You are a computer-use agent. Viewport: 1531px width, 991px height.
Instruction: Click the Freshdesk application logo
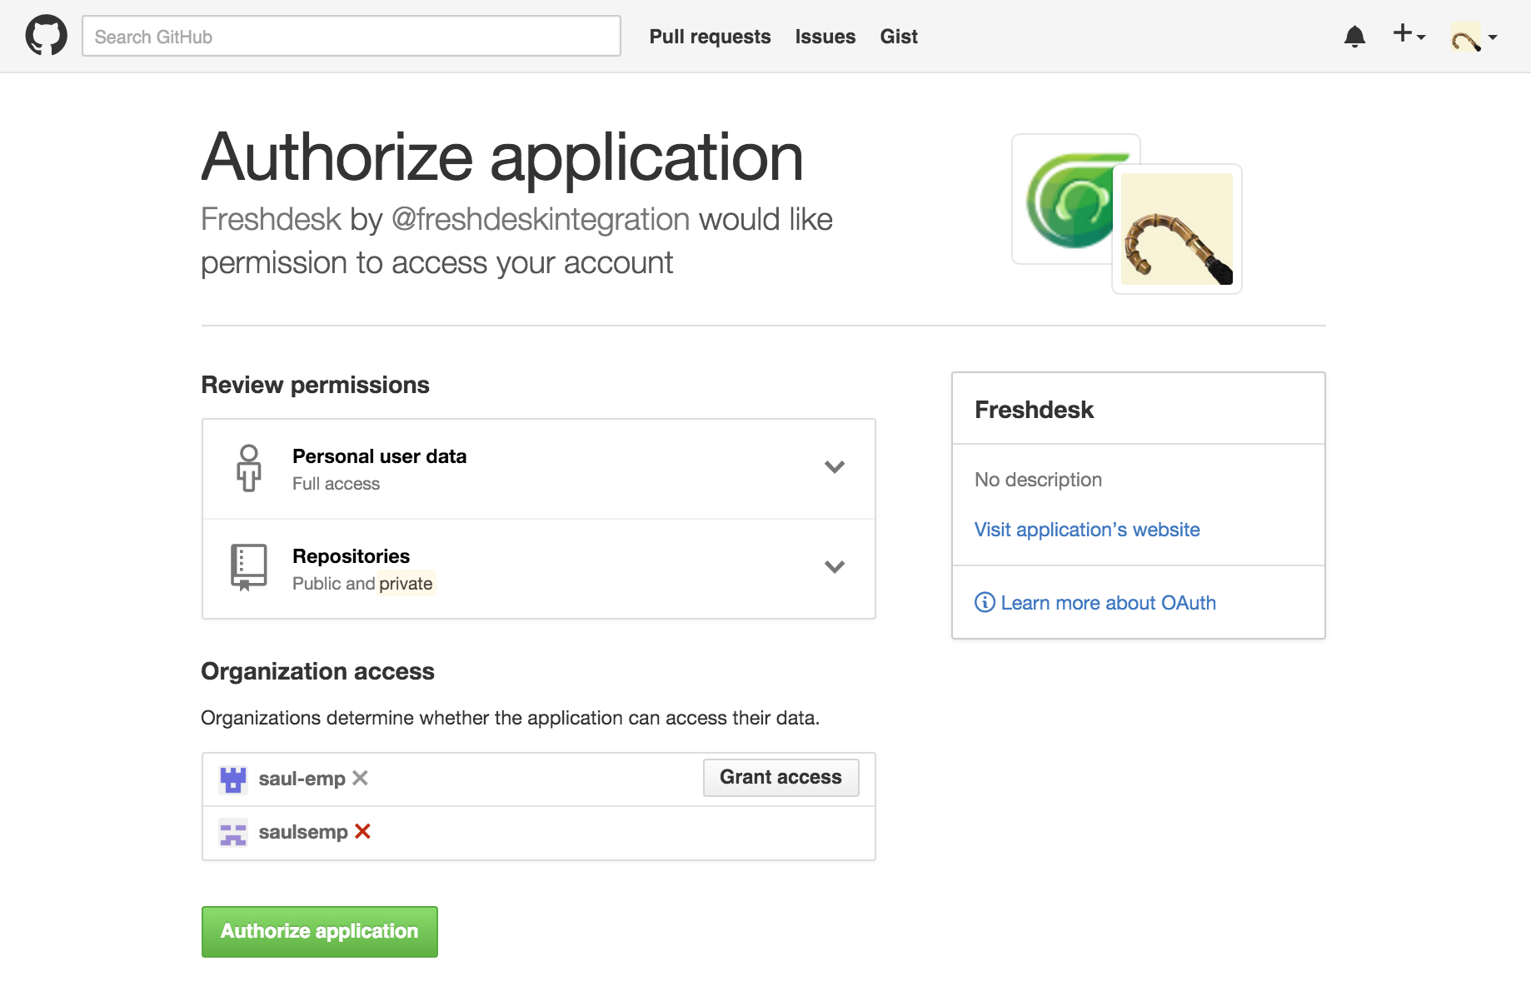(1069, 200)
